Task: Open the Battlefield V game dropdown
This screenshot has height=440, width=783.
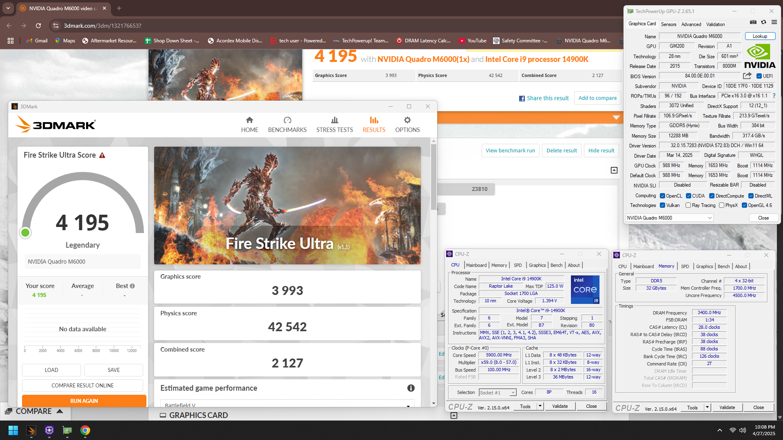Action: click(287, 405)
